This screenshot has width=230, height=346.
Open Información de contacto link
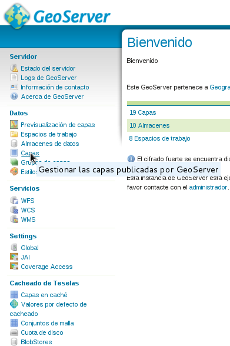pyautogui.click(x=55, y=87)
